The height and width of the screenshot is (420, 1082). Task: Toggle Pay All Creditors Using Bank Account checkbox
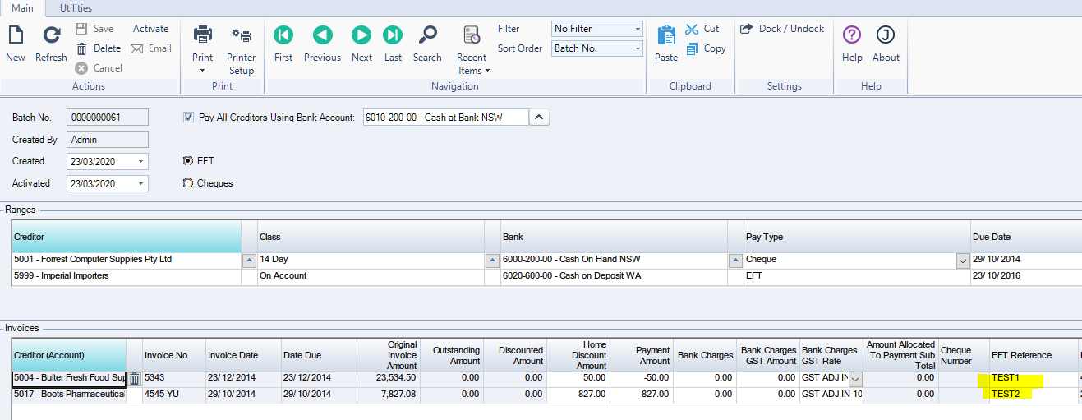[189, 118]
